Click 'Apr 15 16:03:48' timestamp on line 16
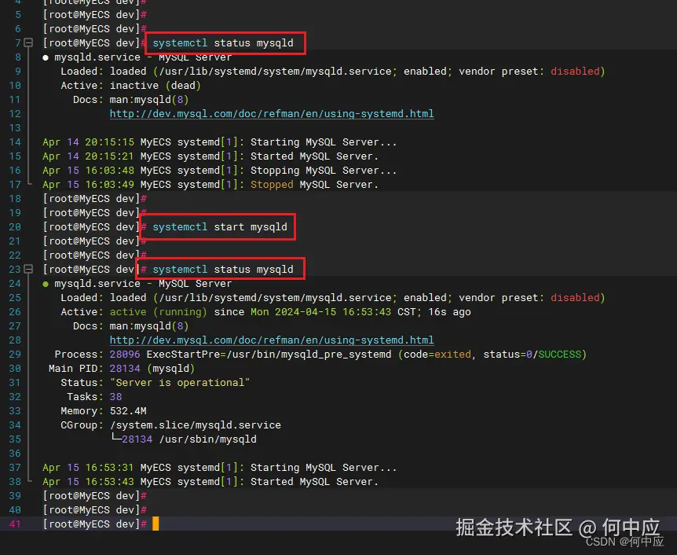The image size is (677, 555). (88, 171)
